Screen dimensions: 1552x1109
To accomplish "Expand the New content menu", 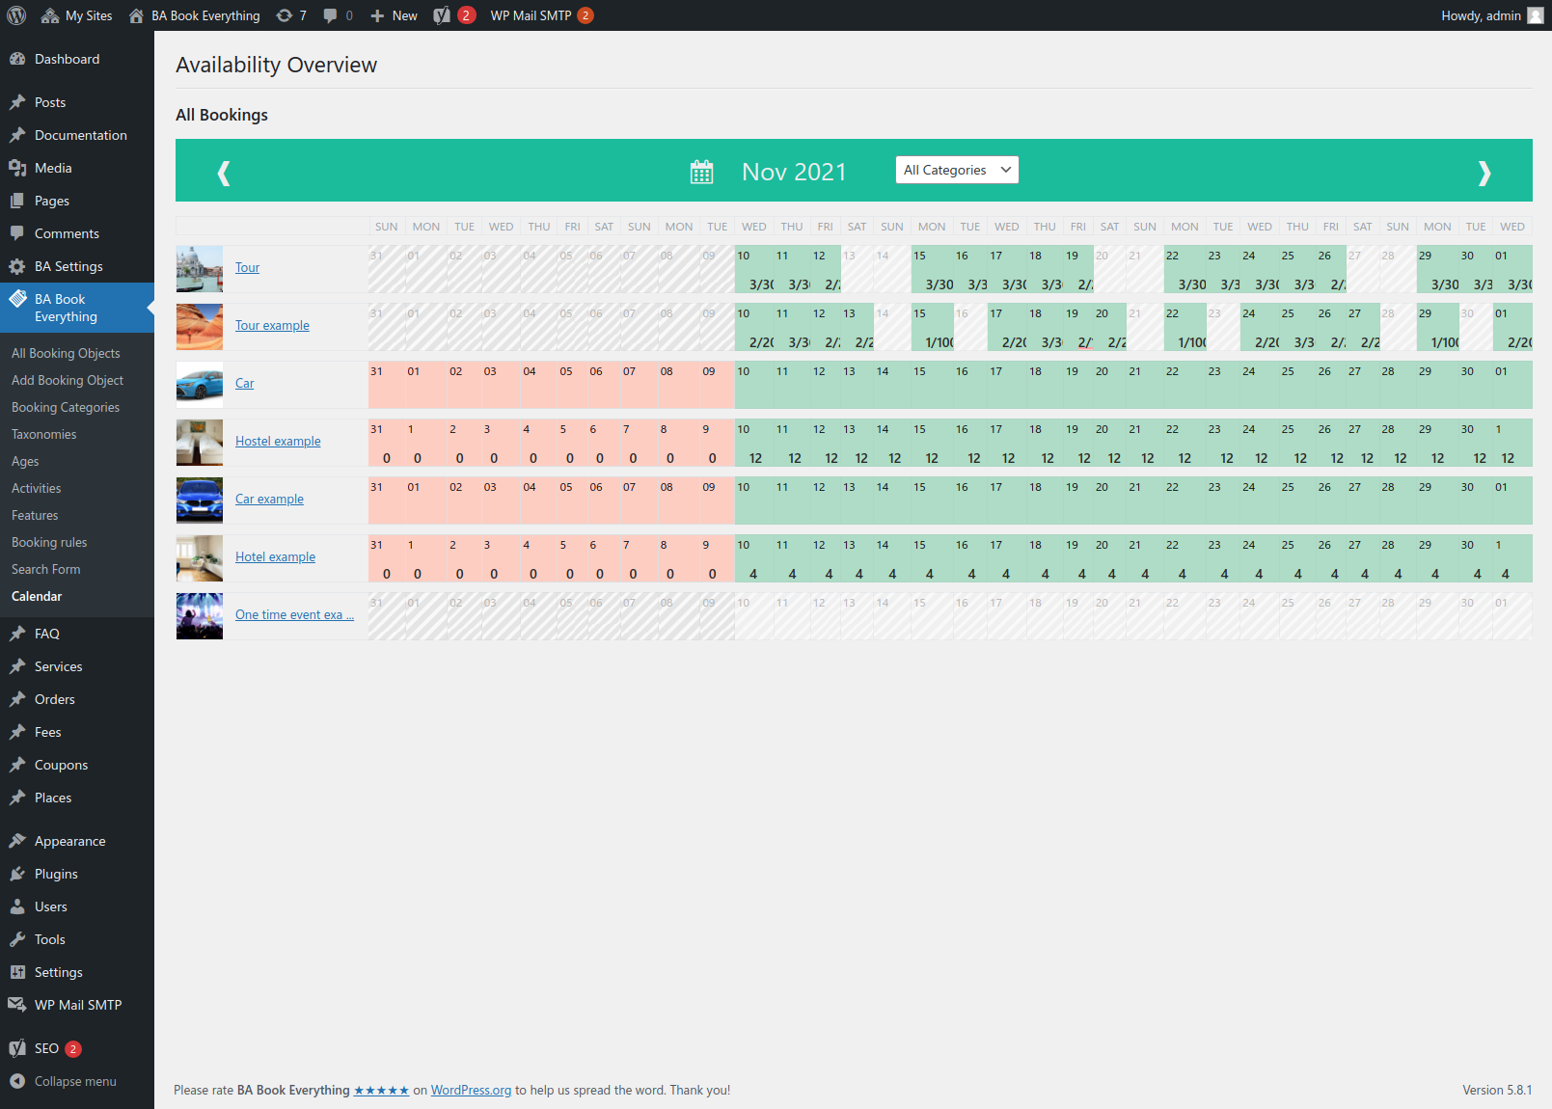I will tap(394, 15).
